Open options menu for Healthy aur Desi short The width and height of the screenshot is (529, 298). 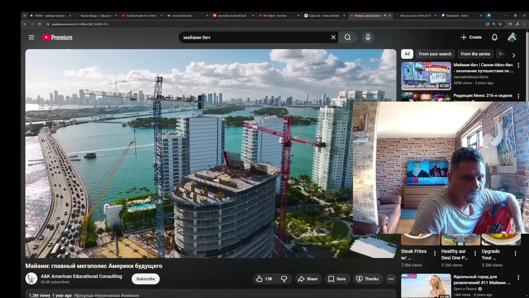(x=475, y=253)
